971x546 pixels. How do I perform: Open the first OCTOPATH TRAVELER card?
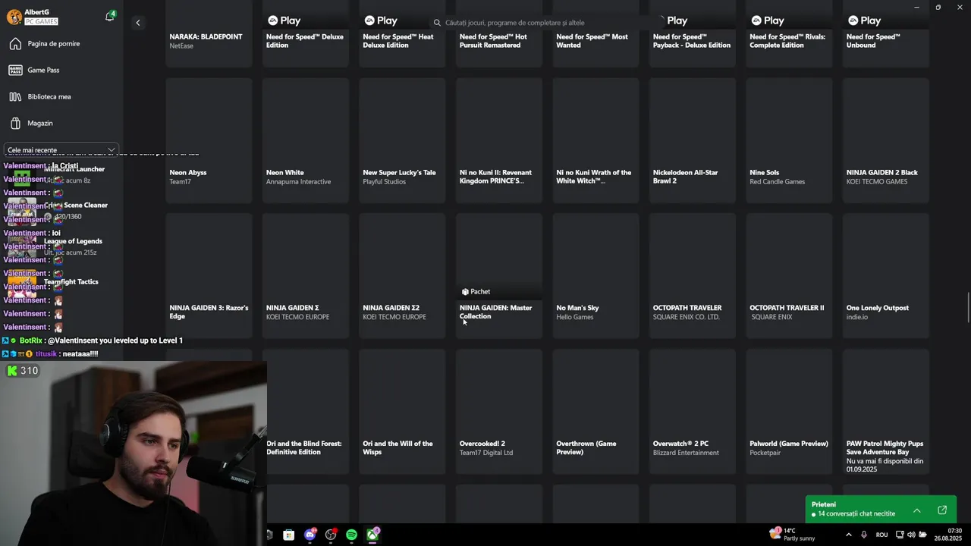[693, 276]
